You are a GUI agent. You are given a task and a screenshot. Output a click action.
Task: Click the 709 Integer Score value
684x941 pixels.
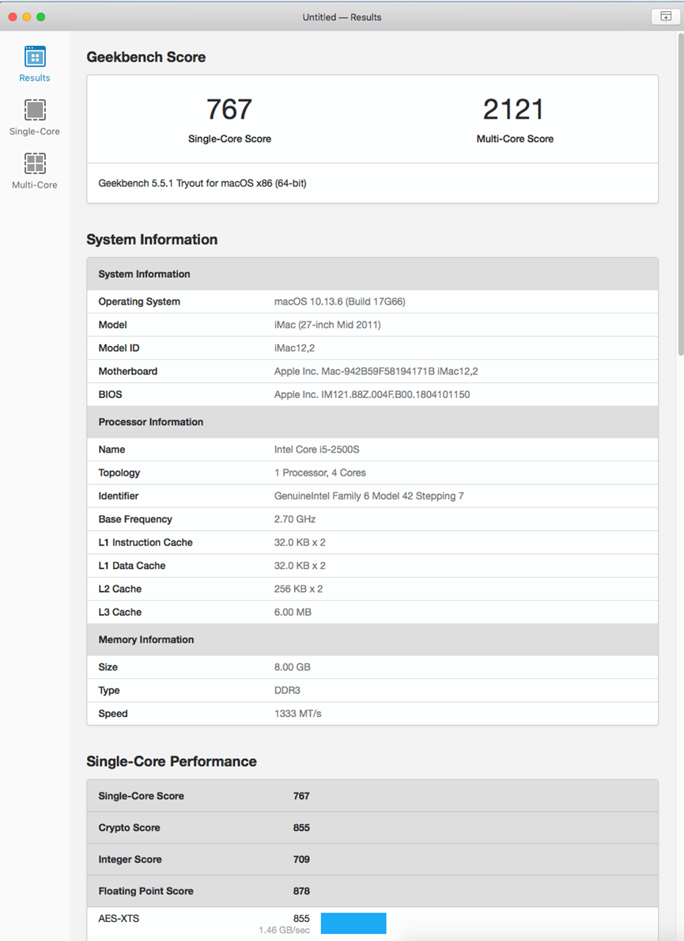(301, 859)
